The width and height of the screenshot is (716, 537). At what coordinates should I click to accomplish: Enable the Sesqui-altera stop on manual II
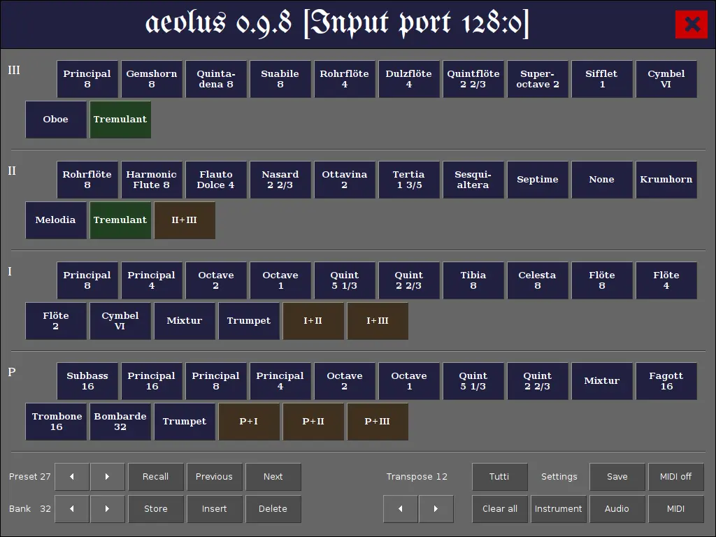(x=473, y=180)
